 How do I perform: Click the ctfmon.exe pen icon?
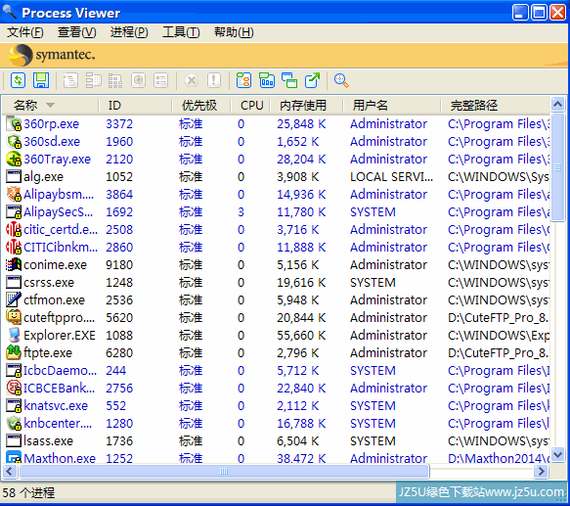[x=14, y=299]
